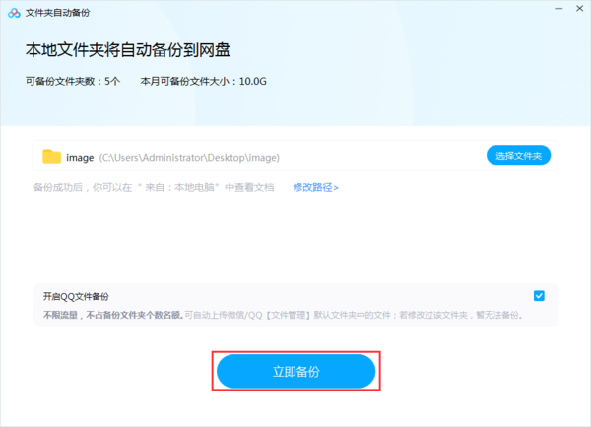Click the cloud logo in the title bar
This screenshot has width=591, height=427.
[x=12, y=11]
